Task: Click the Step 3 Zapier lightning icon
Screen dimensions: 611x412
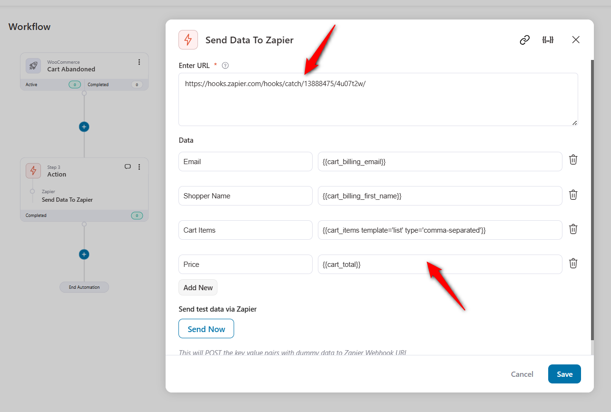Action: pos(33,171)
